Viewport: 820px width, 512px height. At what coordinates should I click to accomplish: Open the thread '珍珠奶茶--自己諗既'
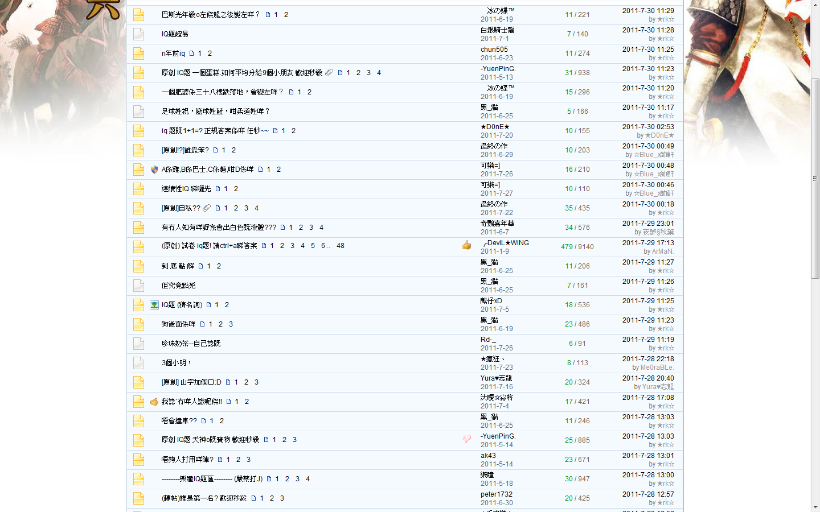click(x=191, y=344)
